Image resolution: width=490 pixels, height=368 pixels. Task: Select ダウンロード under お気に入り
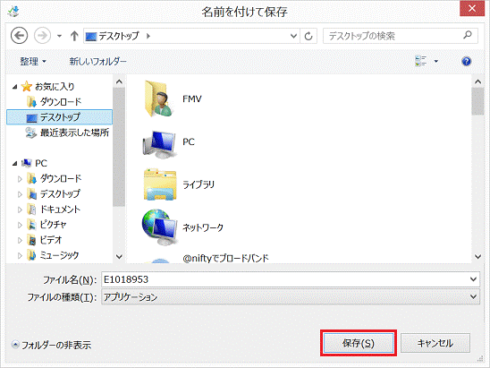coord(61,102)
